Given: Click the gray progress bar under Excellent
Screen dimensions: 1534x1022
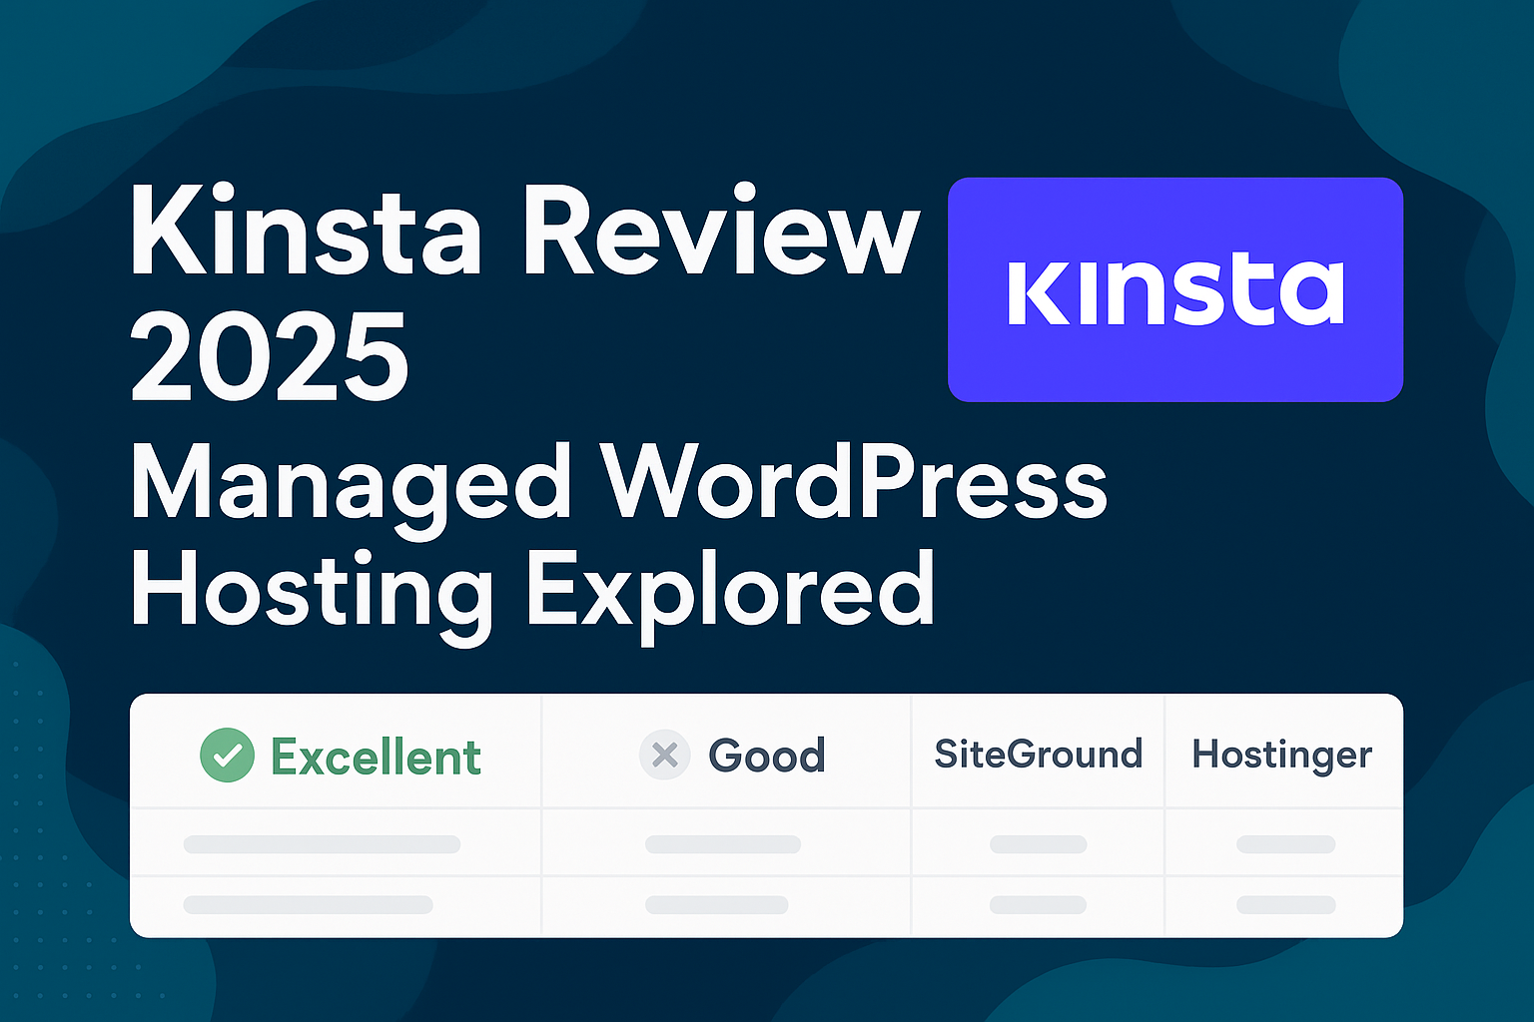Looking at the screenshot, I should click(325, 844).
